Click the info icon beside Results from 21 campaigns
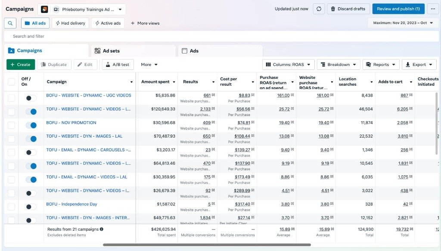 (102, 229)
